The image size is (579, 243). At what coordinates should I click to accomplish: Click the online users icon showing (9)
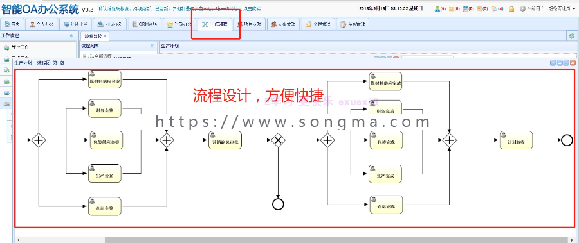[437, 8]
